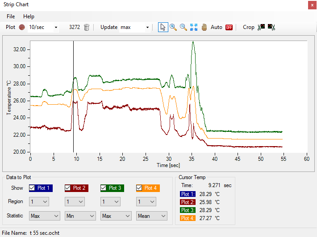Click the red Plot record button
This screenshot has height=237, width=317.
(x=21, y=27)
